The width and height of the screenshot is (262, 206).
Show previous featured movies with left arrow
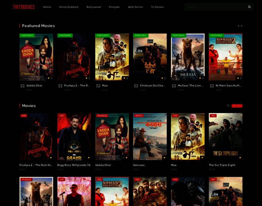pyautogui.click(x=238, y=26)
